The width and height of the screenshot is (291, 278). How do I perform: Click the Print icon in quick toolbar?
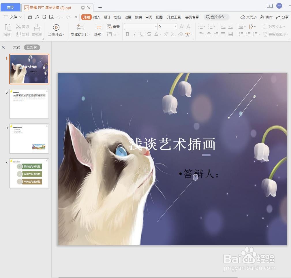44,17
